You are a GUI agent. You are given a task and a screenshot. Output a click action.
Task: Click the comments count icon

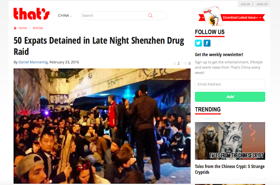click(185, 63)
